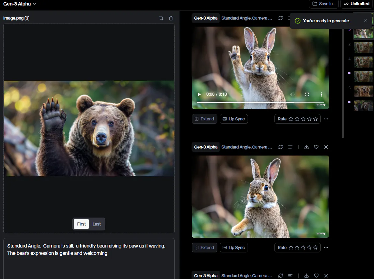Screen dimensions: 374x279
Task: Show prompt details on side-facing rabbit card
Action: pos(290,147)
